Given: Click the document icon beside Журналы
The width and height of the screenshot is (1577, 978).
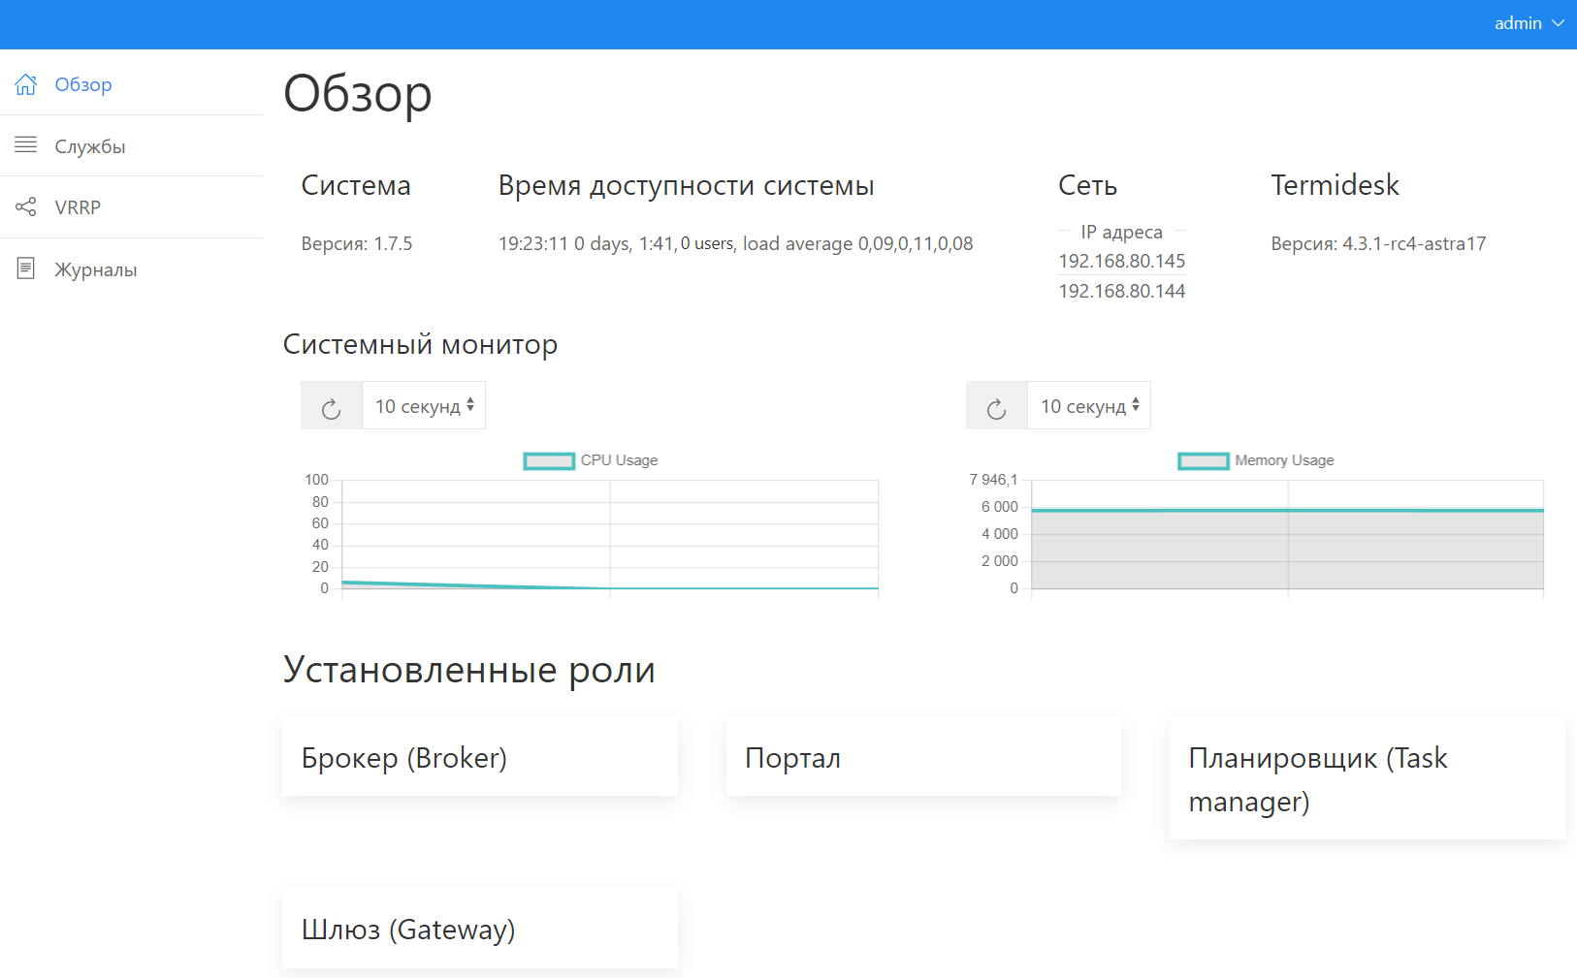Looking at the screenshot, I should coord(26,268).
